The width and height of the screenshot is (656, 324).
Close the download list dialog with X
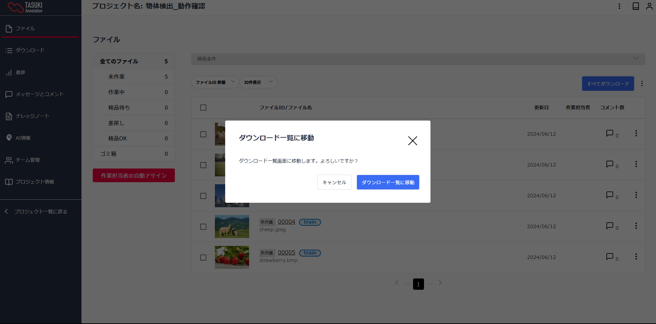pyautogui.click(x=412, y=141)
